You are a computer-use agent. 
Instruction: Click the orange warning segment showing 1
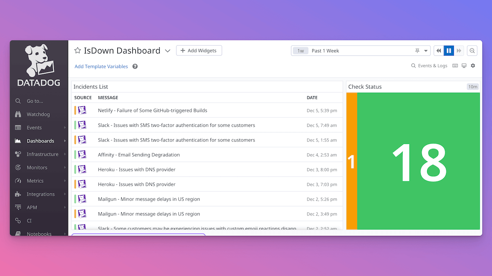(352, 161)
